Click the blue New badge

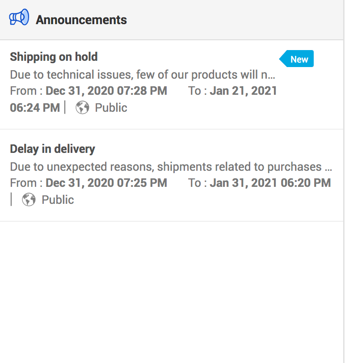(298, 59)
